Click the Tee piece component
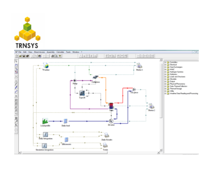213x169 pixels. click(x=134, y=89)
